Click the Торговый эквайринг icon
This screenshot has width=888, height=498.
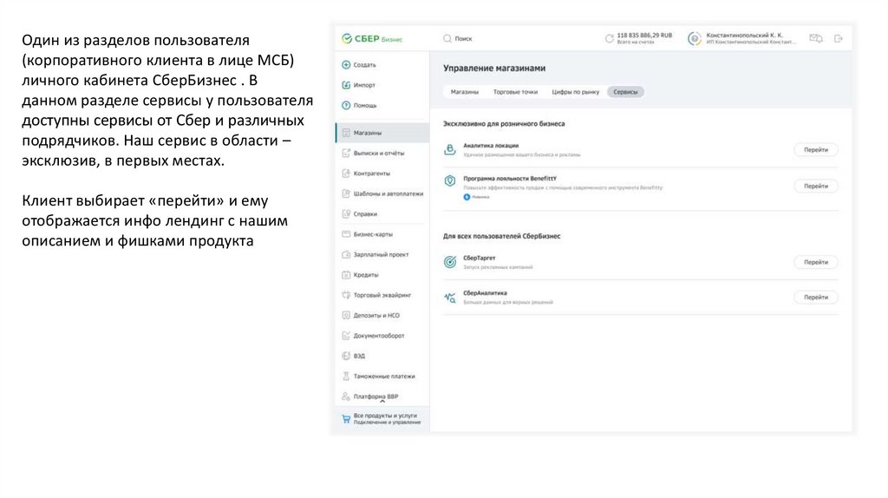coord(346,295)
